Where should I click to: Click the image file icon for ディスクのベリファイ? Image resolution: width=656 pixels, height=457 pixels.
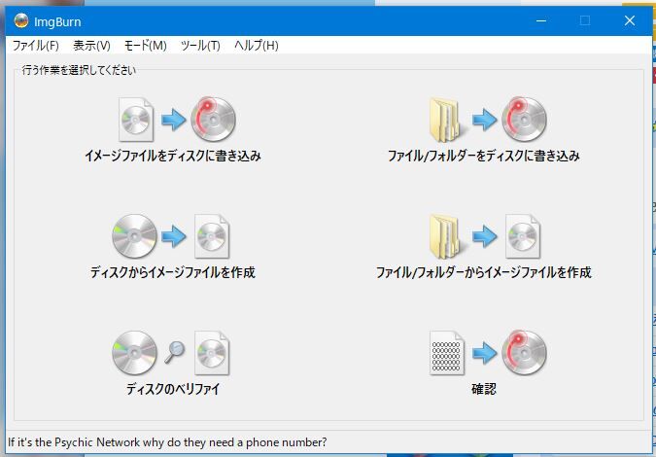coord(212,353)
